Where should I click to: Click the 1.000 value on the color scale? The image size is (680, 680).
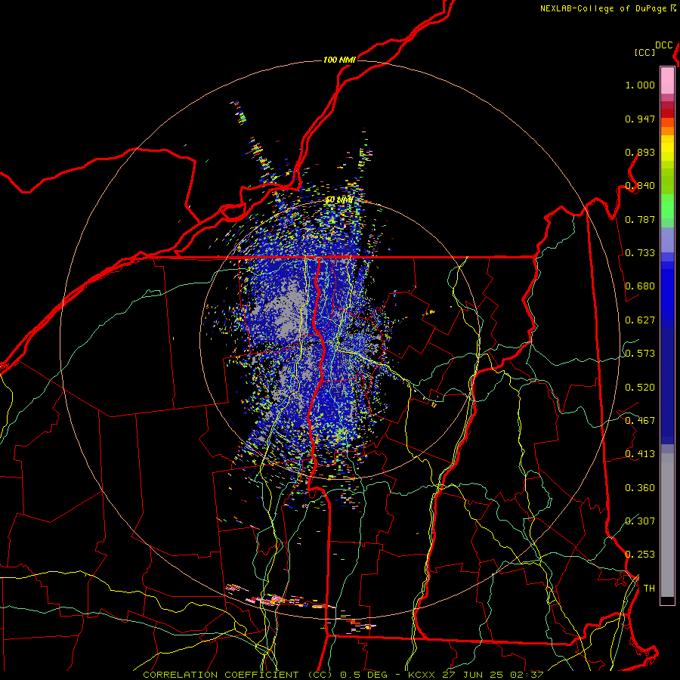pos(640,85)
